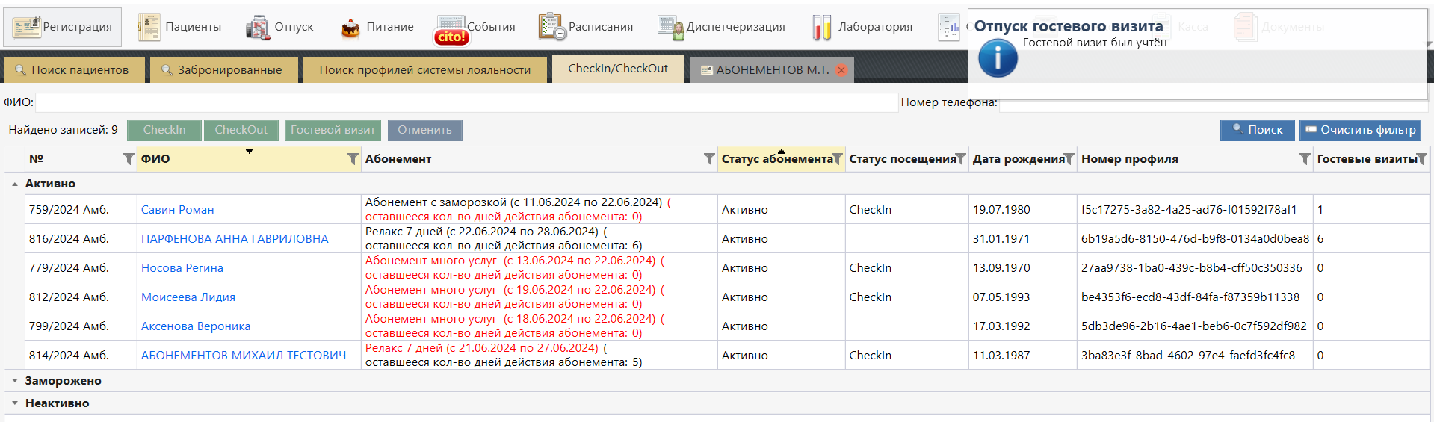Expand the Заморожено group
This screenshot has width=1434, height=422.
tap(15, 381)
